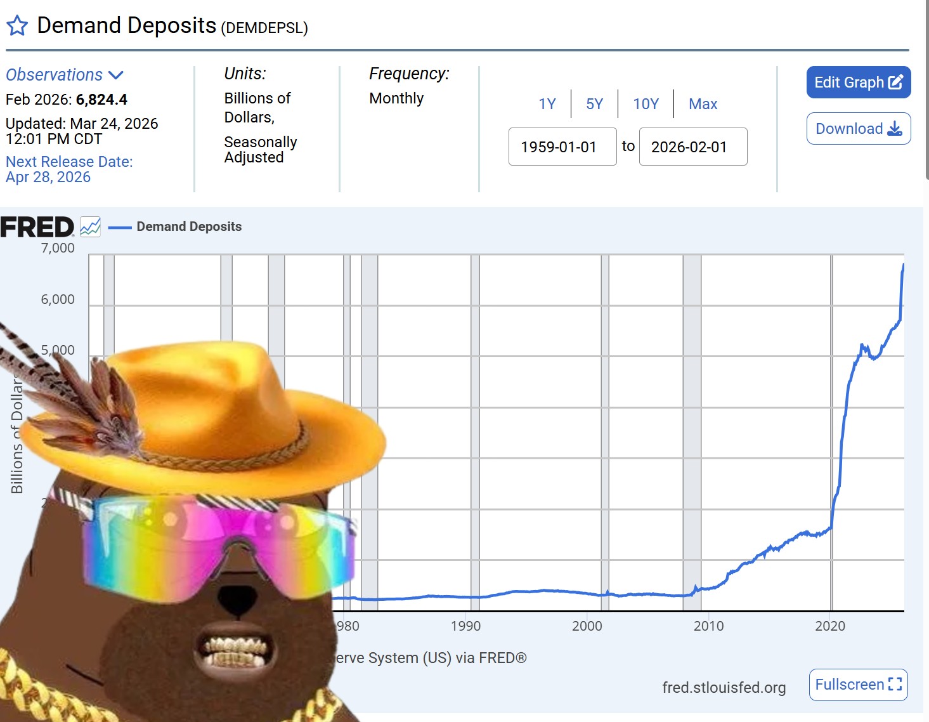The width and height of the screenshot is (929, 722).
Task: Click the fullscreen expand brackets icon
Action: click(x=895, y=685)
